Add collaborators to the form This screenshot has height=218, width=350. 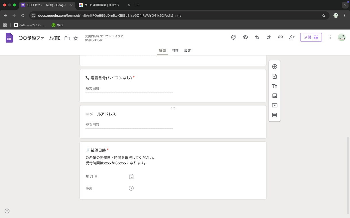coord(292,37)
